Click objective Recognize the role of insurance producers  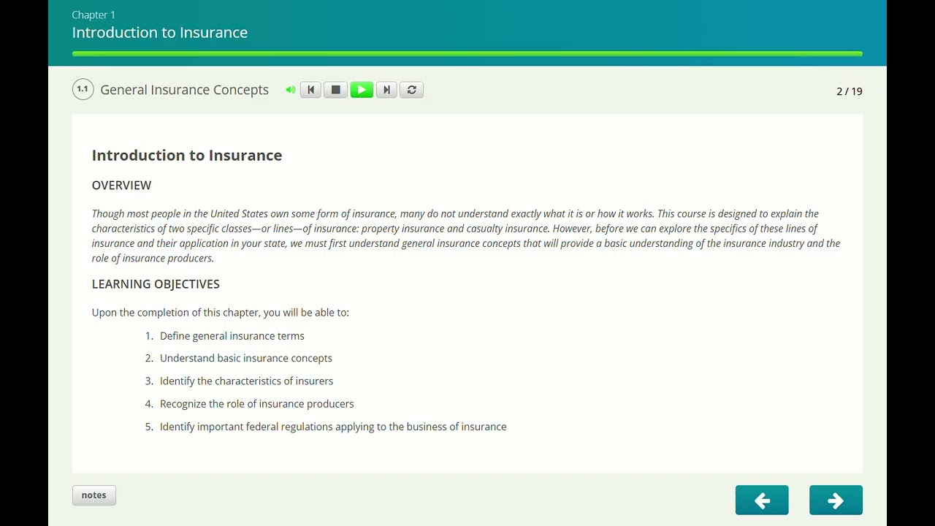click(x=257, y=404)
